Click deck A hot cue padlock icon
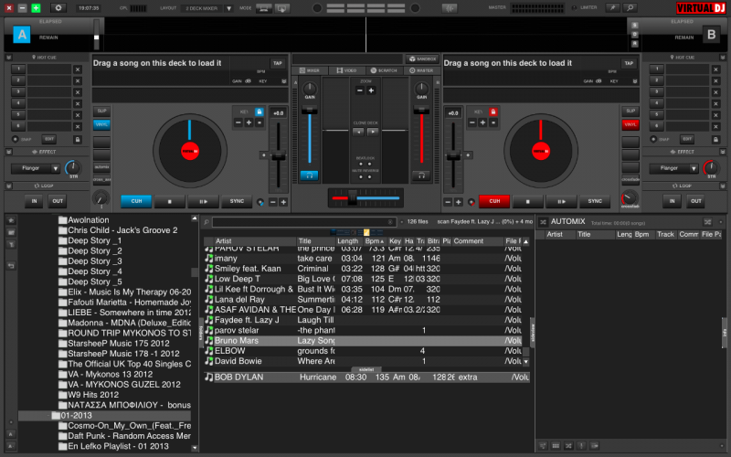 (78, 140)
